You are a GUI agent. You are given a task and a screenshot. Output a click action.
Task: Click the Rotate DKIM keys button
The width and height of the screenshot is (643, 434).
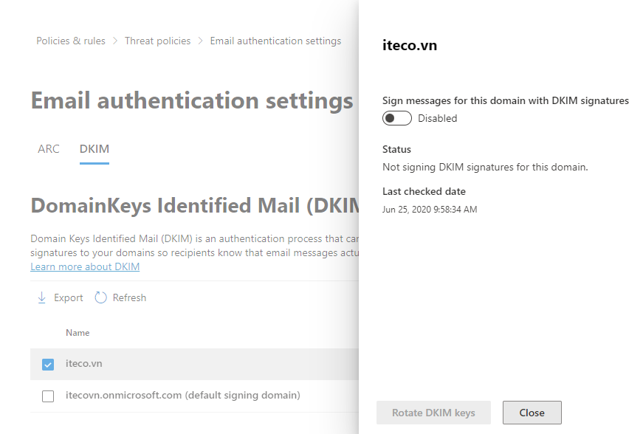coord(433,412)
